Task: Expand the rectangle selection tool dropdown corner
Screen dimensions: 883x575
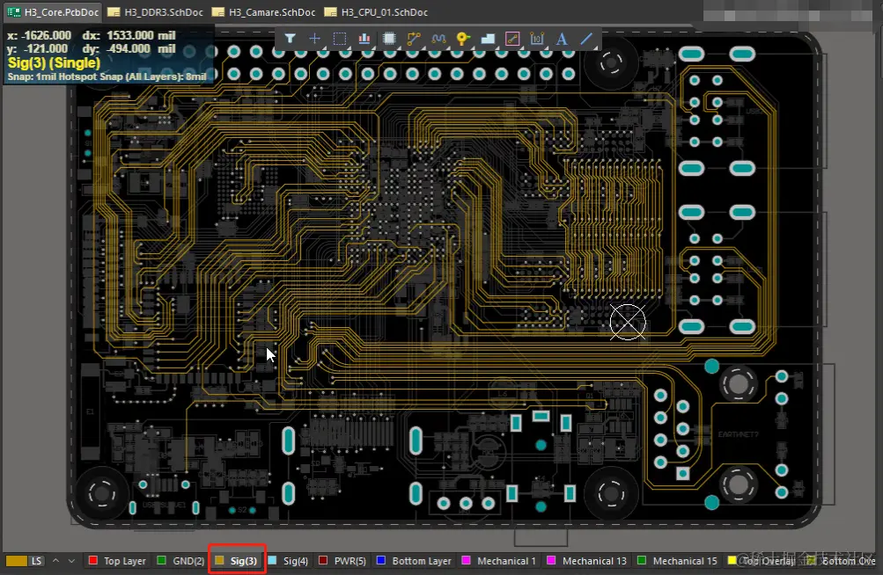Action: (349, 47)
